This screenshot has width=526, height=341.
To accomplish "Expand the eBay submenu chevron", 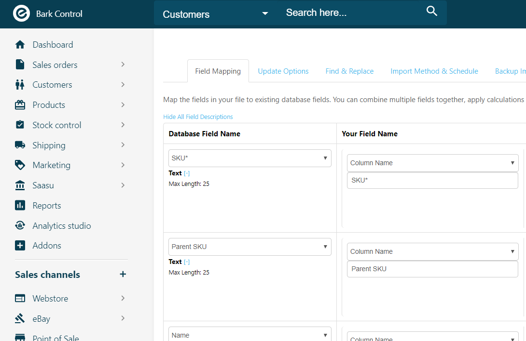I will click(x=123, y=318).
